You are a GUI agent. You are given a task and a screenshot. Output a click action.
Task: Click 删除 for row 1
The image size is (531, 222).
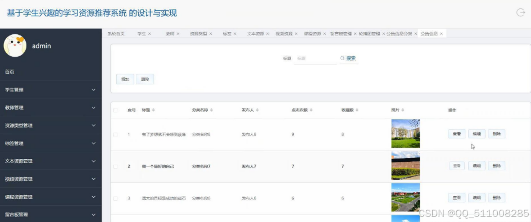497,134
